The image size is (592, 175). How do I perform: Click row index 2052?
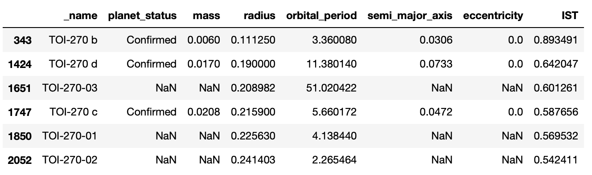click(x=20, y=160)
